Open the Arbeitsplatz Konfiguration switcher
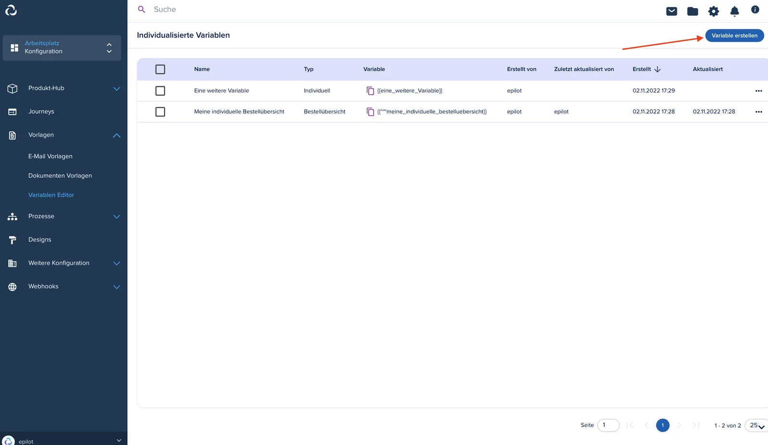Image resolution: width=768 pixels, height=445 pixels. click(x=62, y=47)
